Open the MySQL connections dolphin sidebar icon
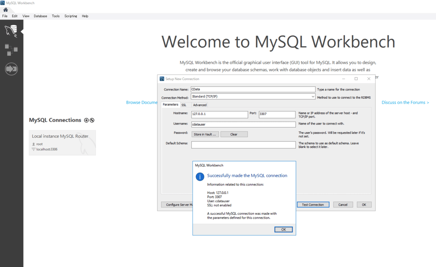 [11, 31]
